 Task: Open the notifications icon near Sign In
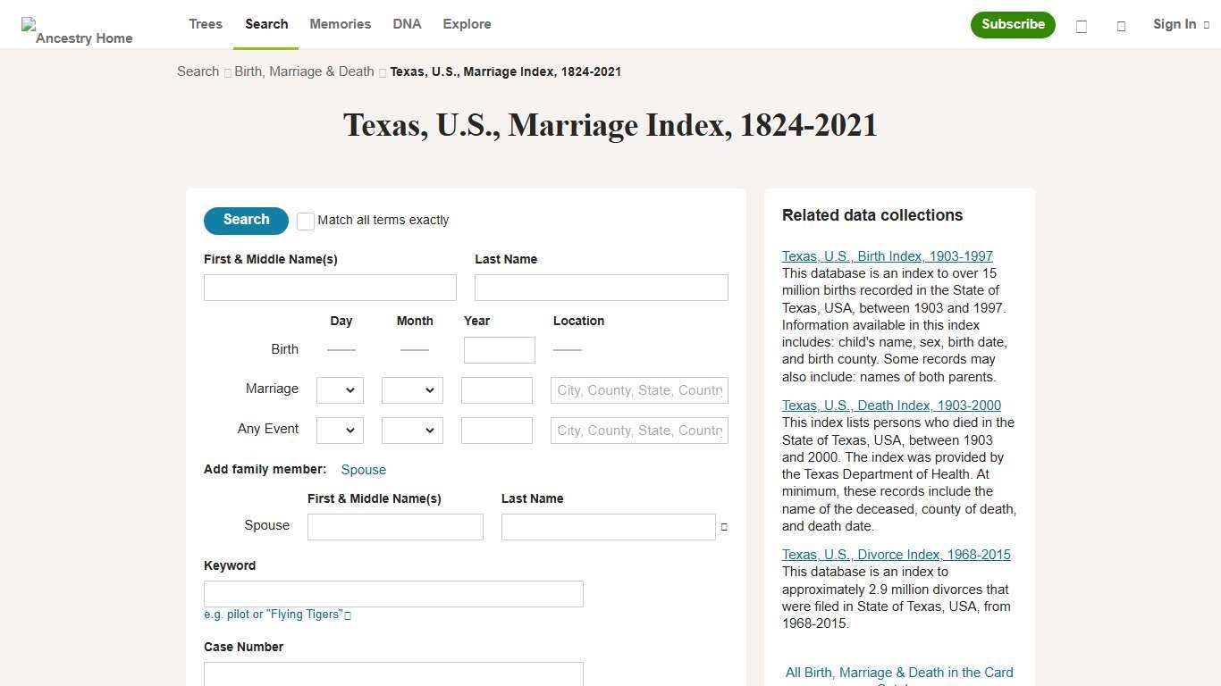tap(1121, 27)
